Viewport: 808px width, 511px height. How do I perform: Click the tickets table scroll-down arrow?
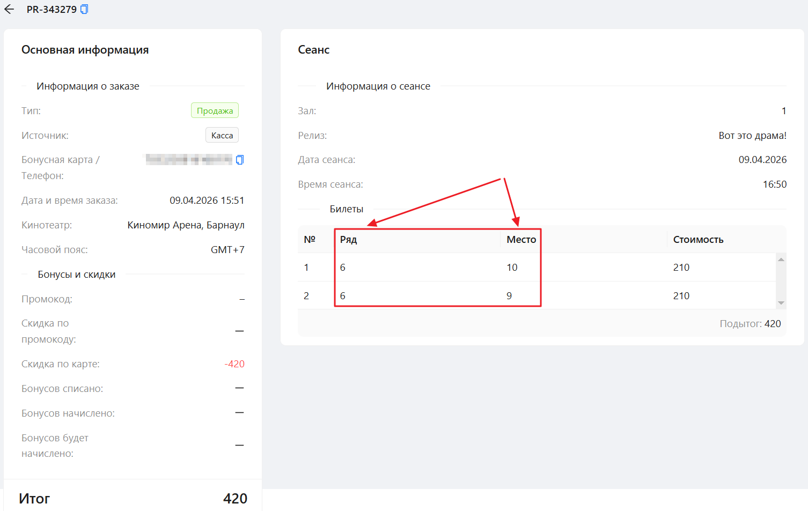[781, 303]
